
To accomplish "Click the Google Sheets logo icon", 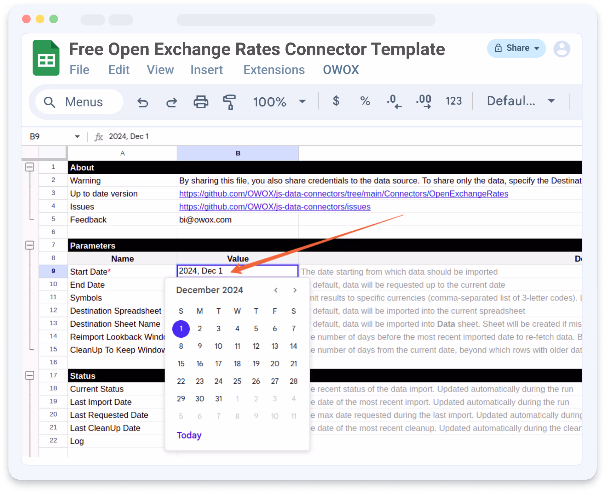I will (46, 58).
